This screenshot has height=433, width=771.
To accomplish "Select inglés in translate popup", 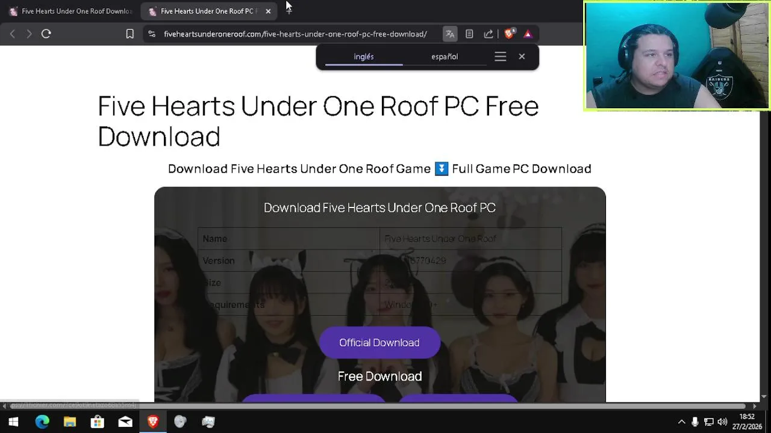I will pyautogui.click(x=364, y=57).
